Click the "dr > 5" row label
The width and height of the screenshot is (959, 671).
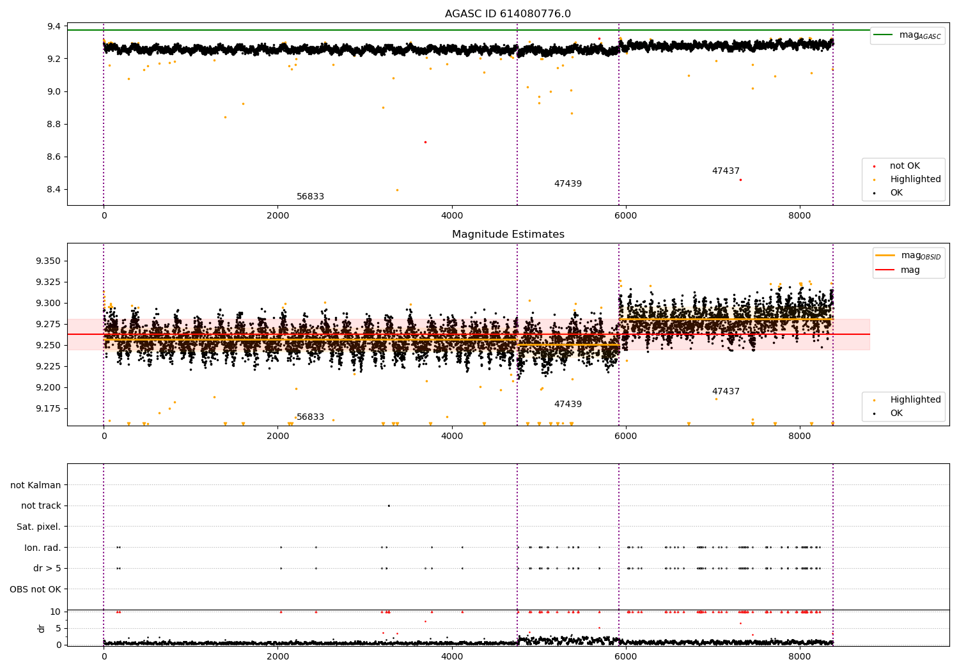tap(47, 569)
